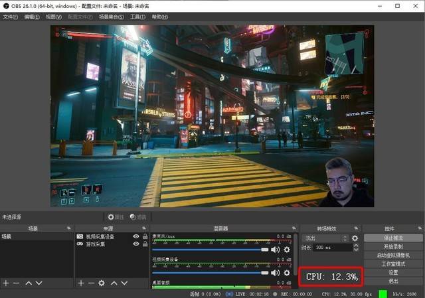
Task: Click the LIVE: 00:02:18 timer text
Action: [252, 294]
